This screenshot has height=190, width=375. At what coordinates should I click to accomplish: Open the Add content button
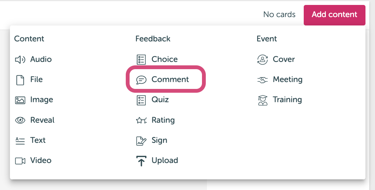[334, 15]
